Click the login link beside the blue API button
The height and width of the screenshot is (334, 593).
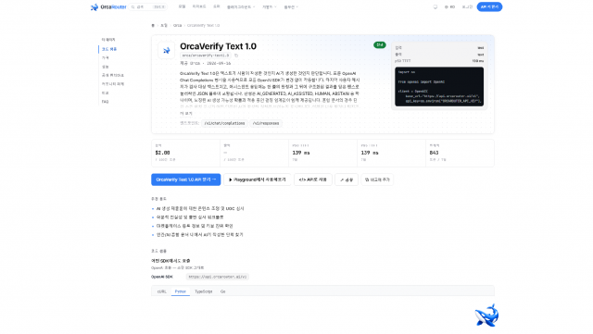[x=467, y=6]
